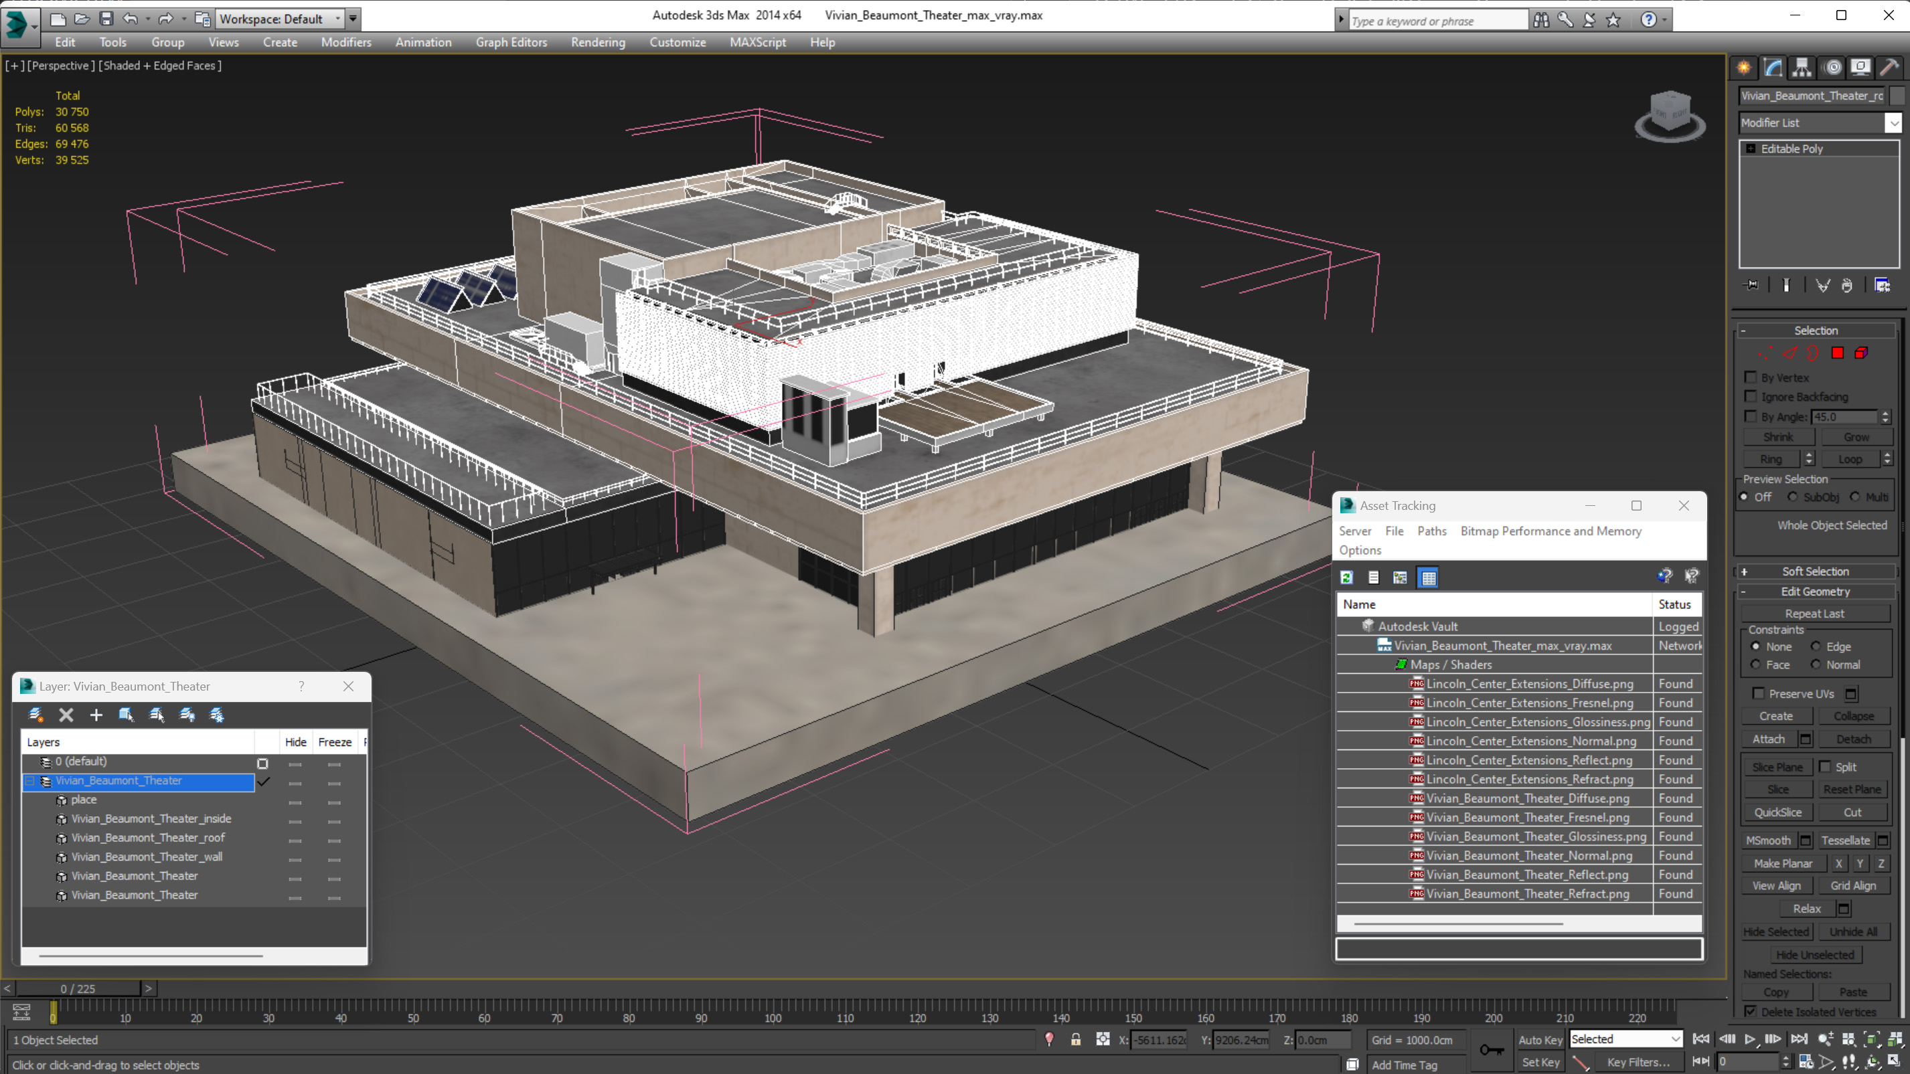The image size is (1910, 1074).
Task: Click the Save File icon in title bar
Action: [106, 19]
